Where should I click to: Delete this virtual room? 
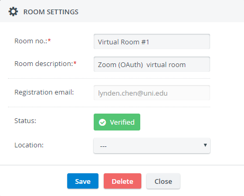122,181
